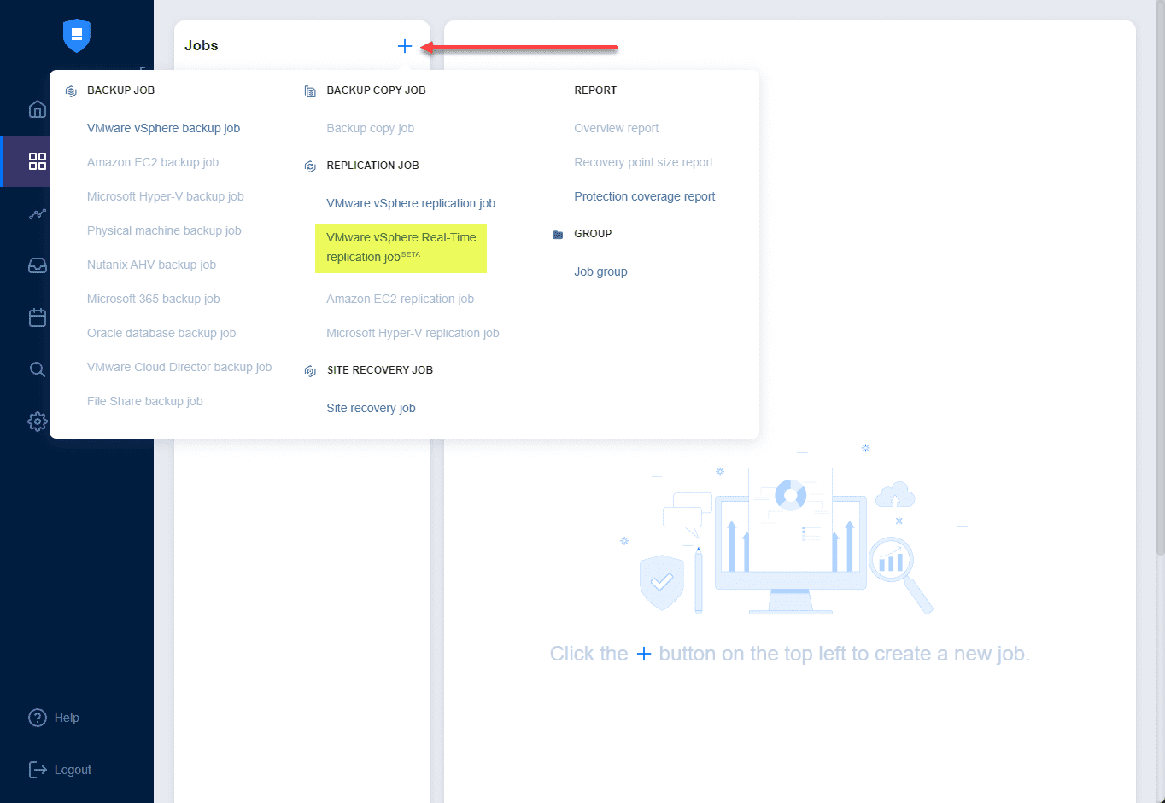This screenshot has height=803, width=1165.
Task: Open the inbox tray icon in sidebar
Action: coord(38,265)
